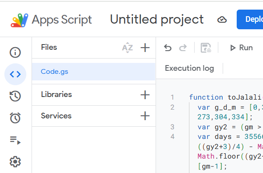Click the Services section label

click(x=56, y=116)
